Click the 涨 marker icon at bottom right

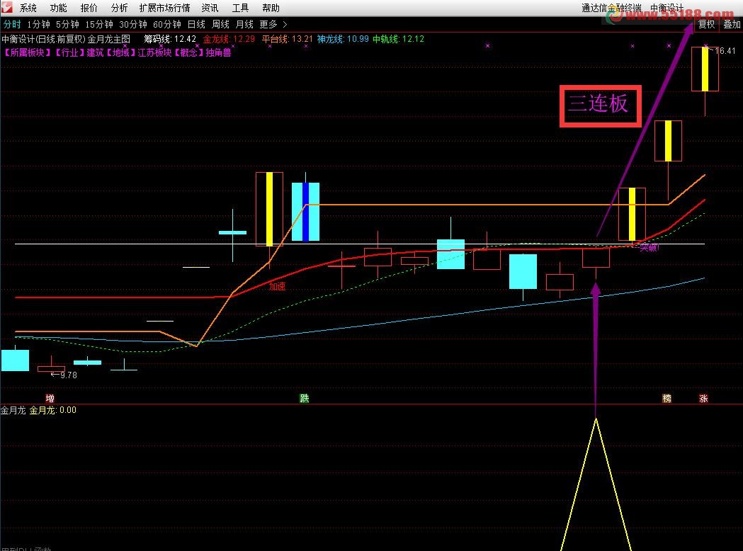(703, 398)
